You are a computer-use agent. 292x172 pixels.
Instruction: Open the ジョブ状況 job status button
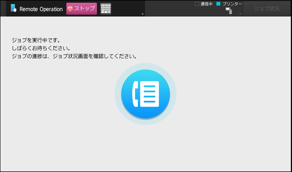click(x=267, y=9)
